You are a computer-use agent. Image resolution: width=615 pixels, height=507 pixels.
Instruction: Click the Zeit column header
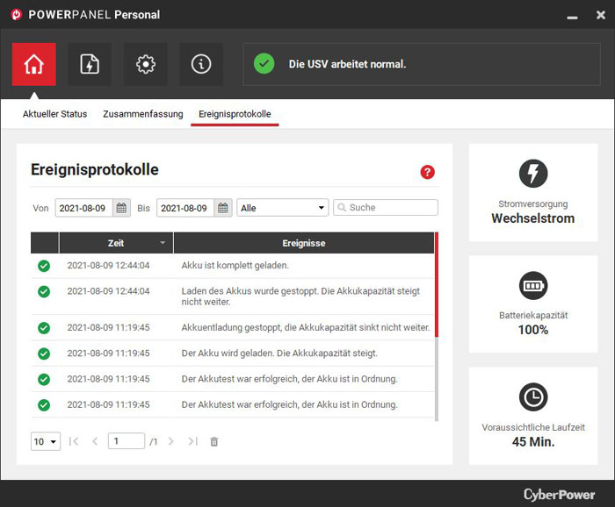click(x=116, y=243)
